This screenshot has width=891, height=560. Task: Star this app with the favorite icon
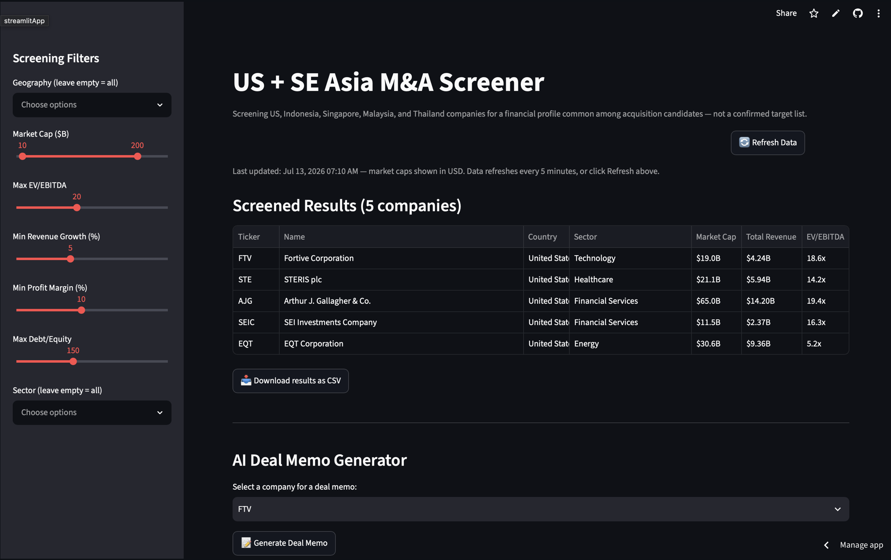814,13
